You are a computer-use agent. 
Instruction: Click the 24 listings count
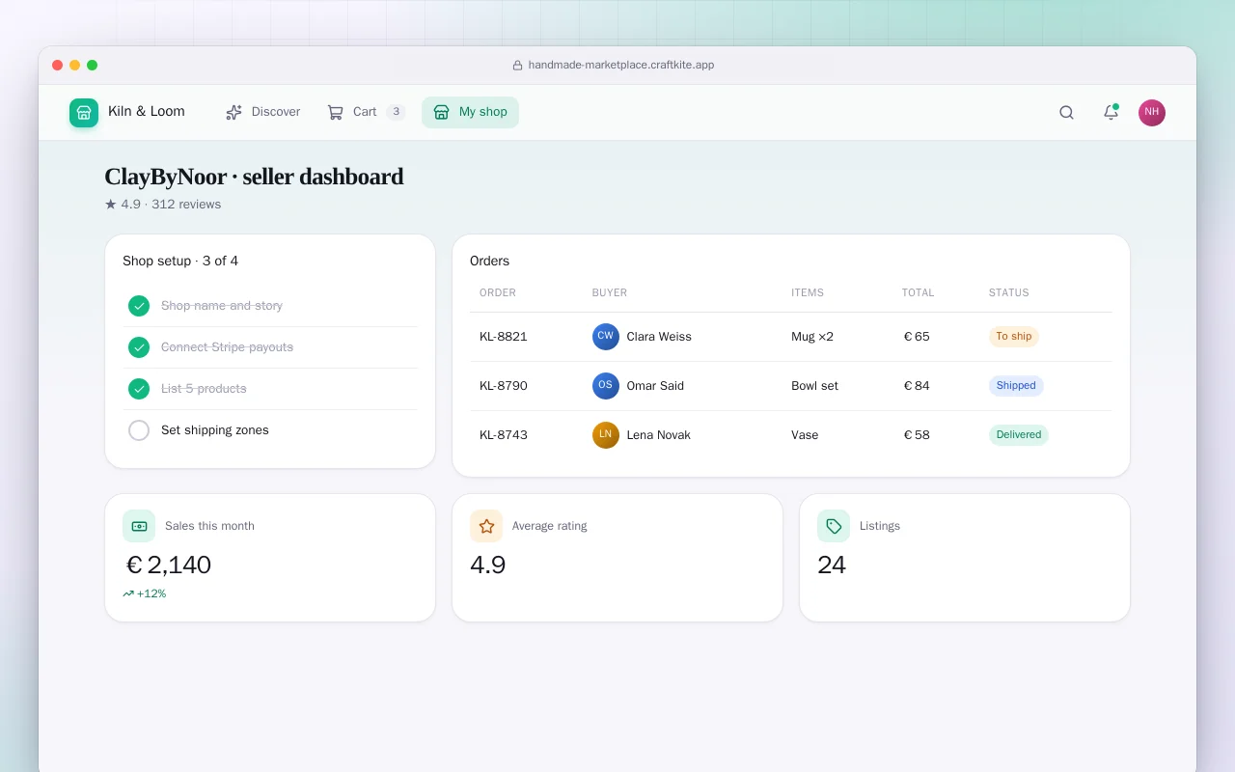point(832,565)
